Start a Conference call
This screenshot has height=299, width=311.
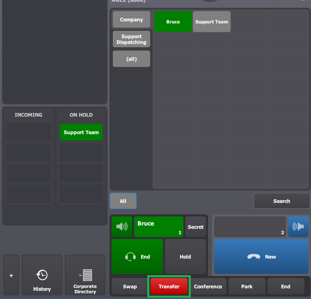(208, 286)
